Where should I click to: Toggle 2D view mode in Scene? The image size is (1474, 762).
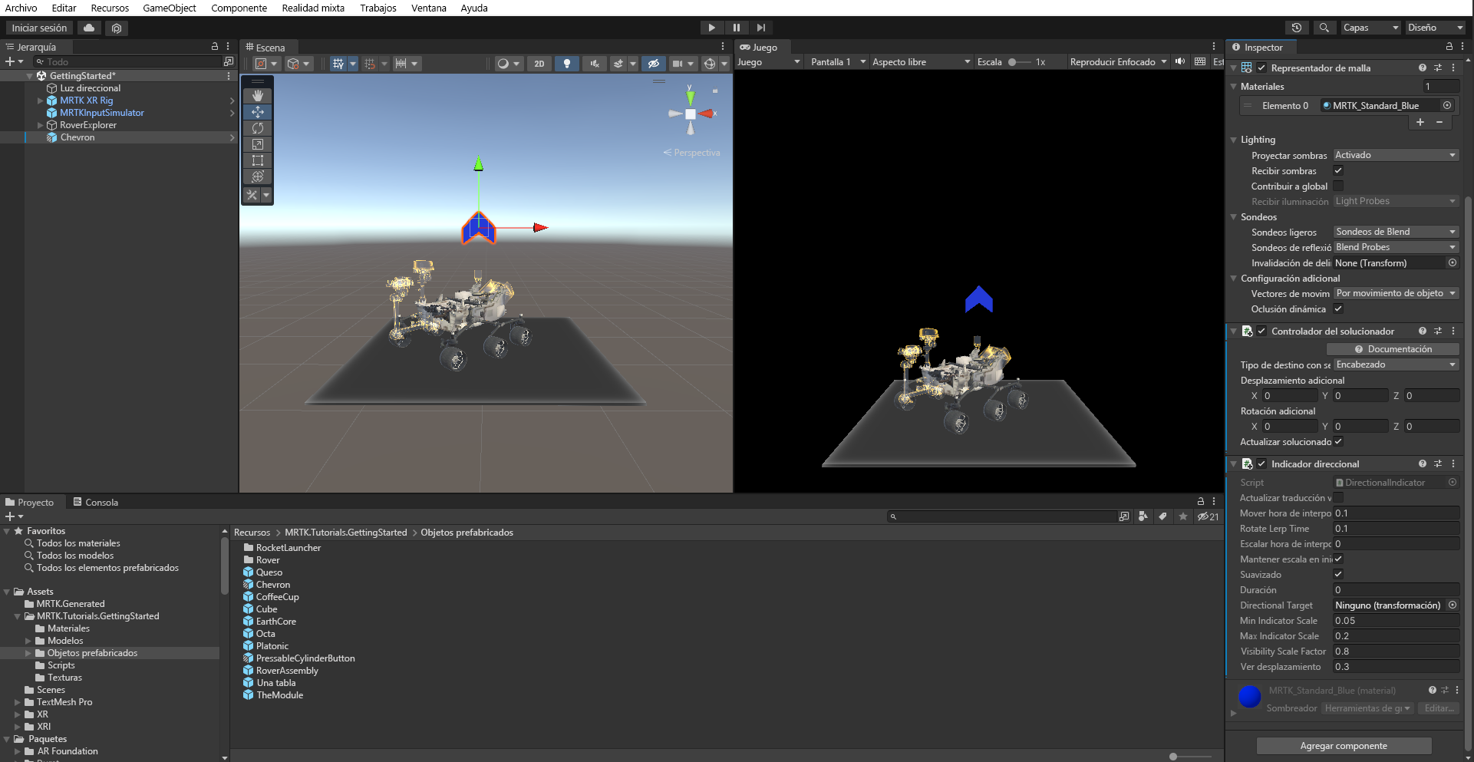539,64
